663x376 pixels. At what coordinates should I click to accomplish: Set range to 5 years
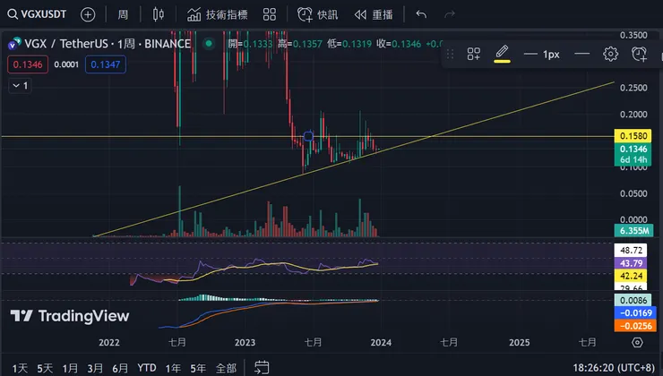tap(198, 368)
